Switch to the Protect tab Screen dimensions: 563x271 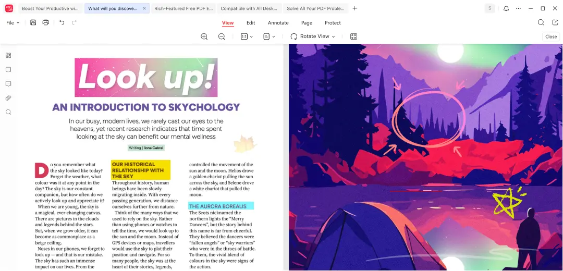point(333,23)
